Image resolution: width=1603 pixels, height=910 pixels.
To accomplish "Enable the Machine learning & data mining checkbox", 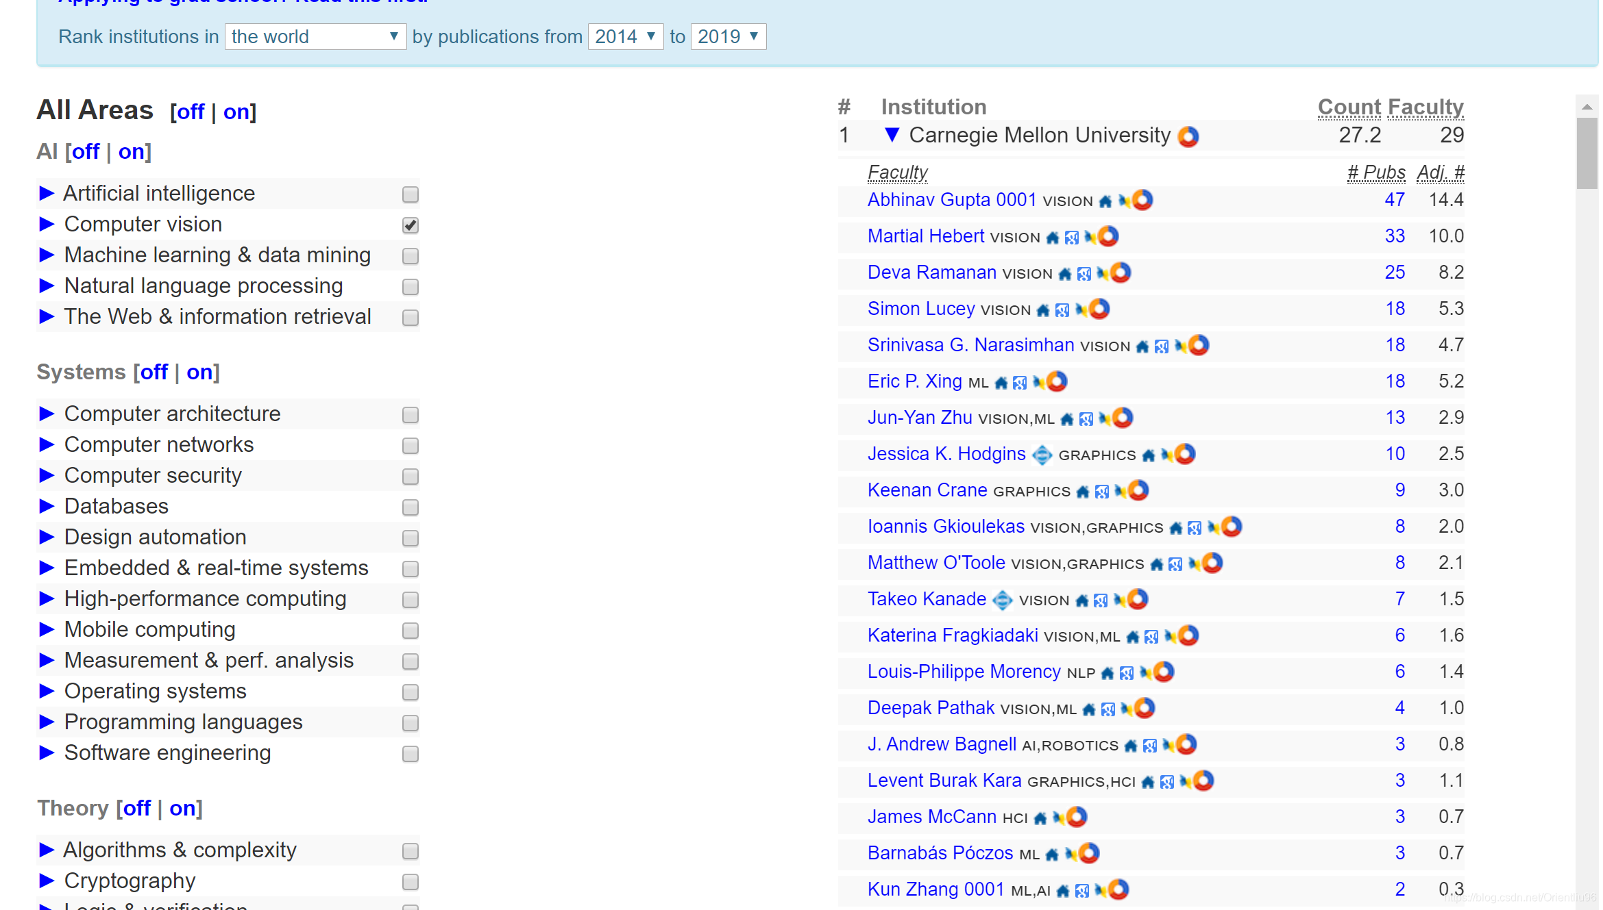I will [x=411, y=256].
